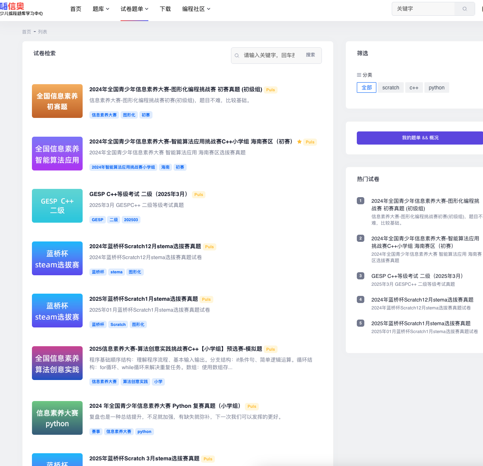This screenshot has width=483, height=466.
Task: Click rank 3 badge in 热门试卷
Action: [x=361, y=276]
